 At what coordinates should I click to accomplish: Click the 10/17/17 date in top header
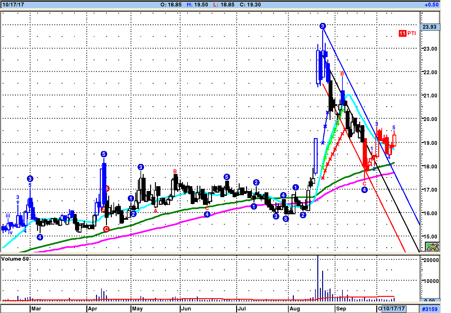13,5
